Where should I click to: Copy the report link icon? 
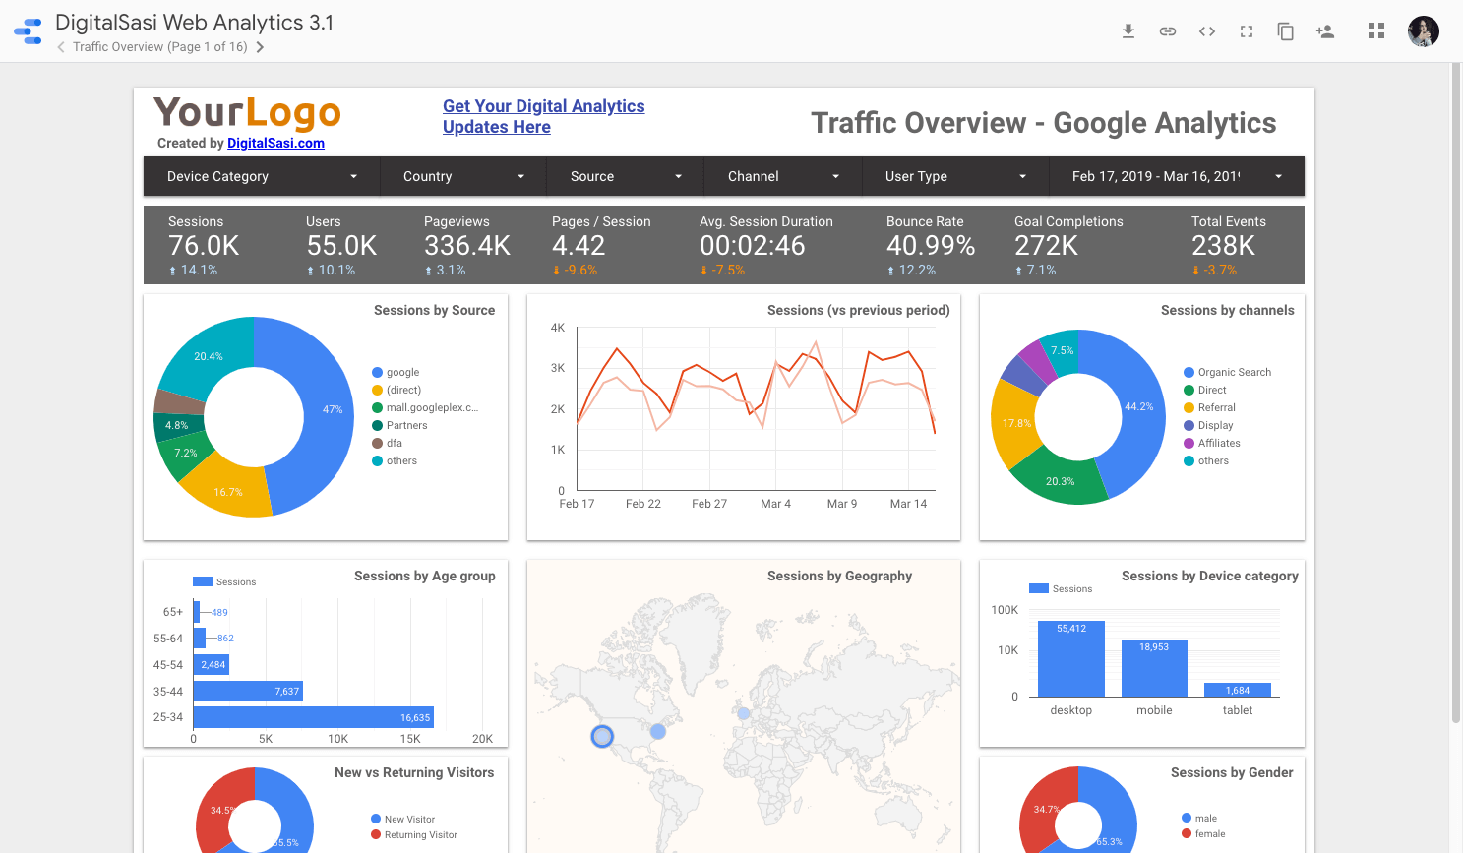pos(1168,31)
